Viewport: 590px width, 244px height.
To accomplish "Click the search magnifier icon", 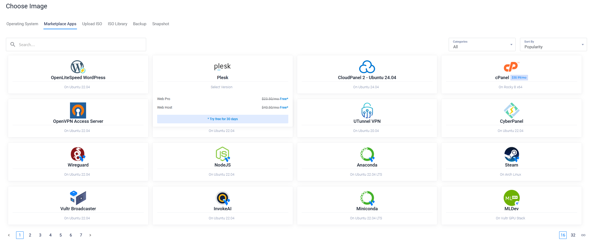I will click(x=13, y=44).
